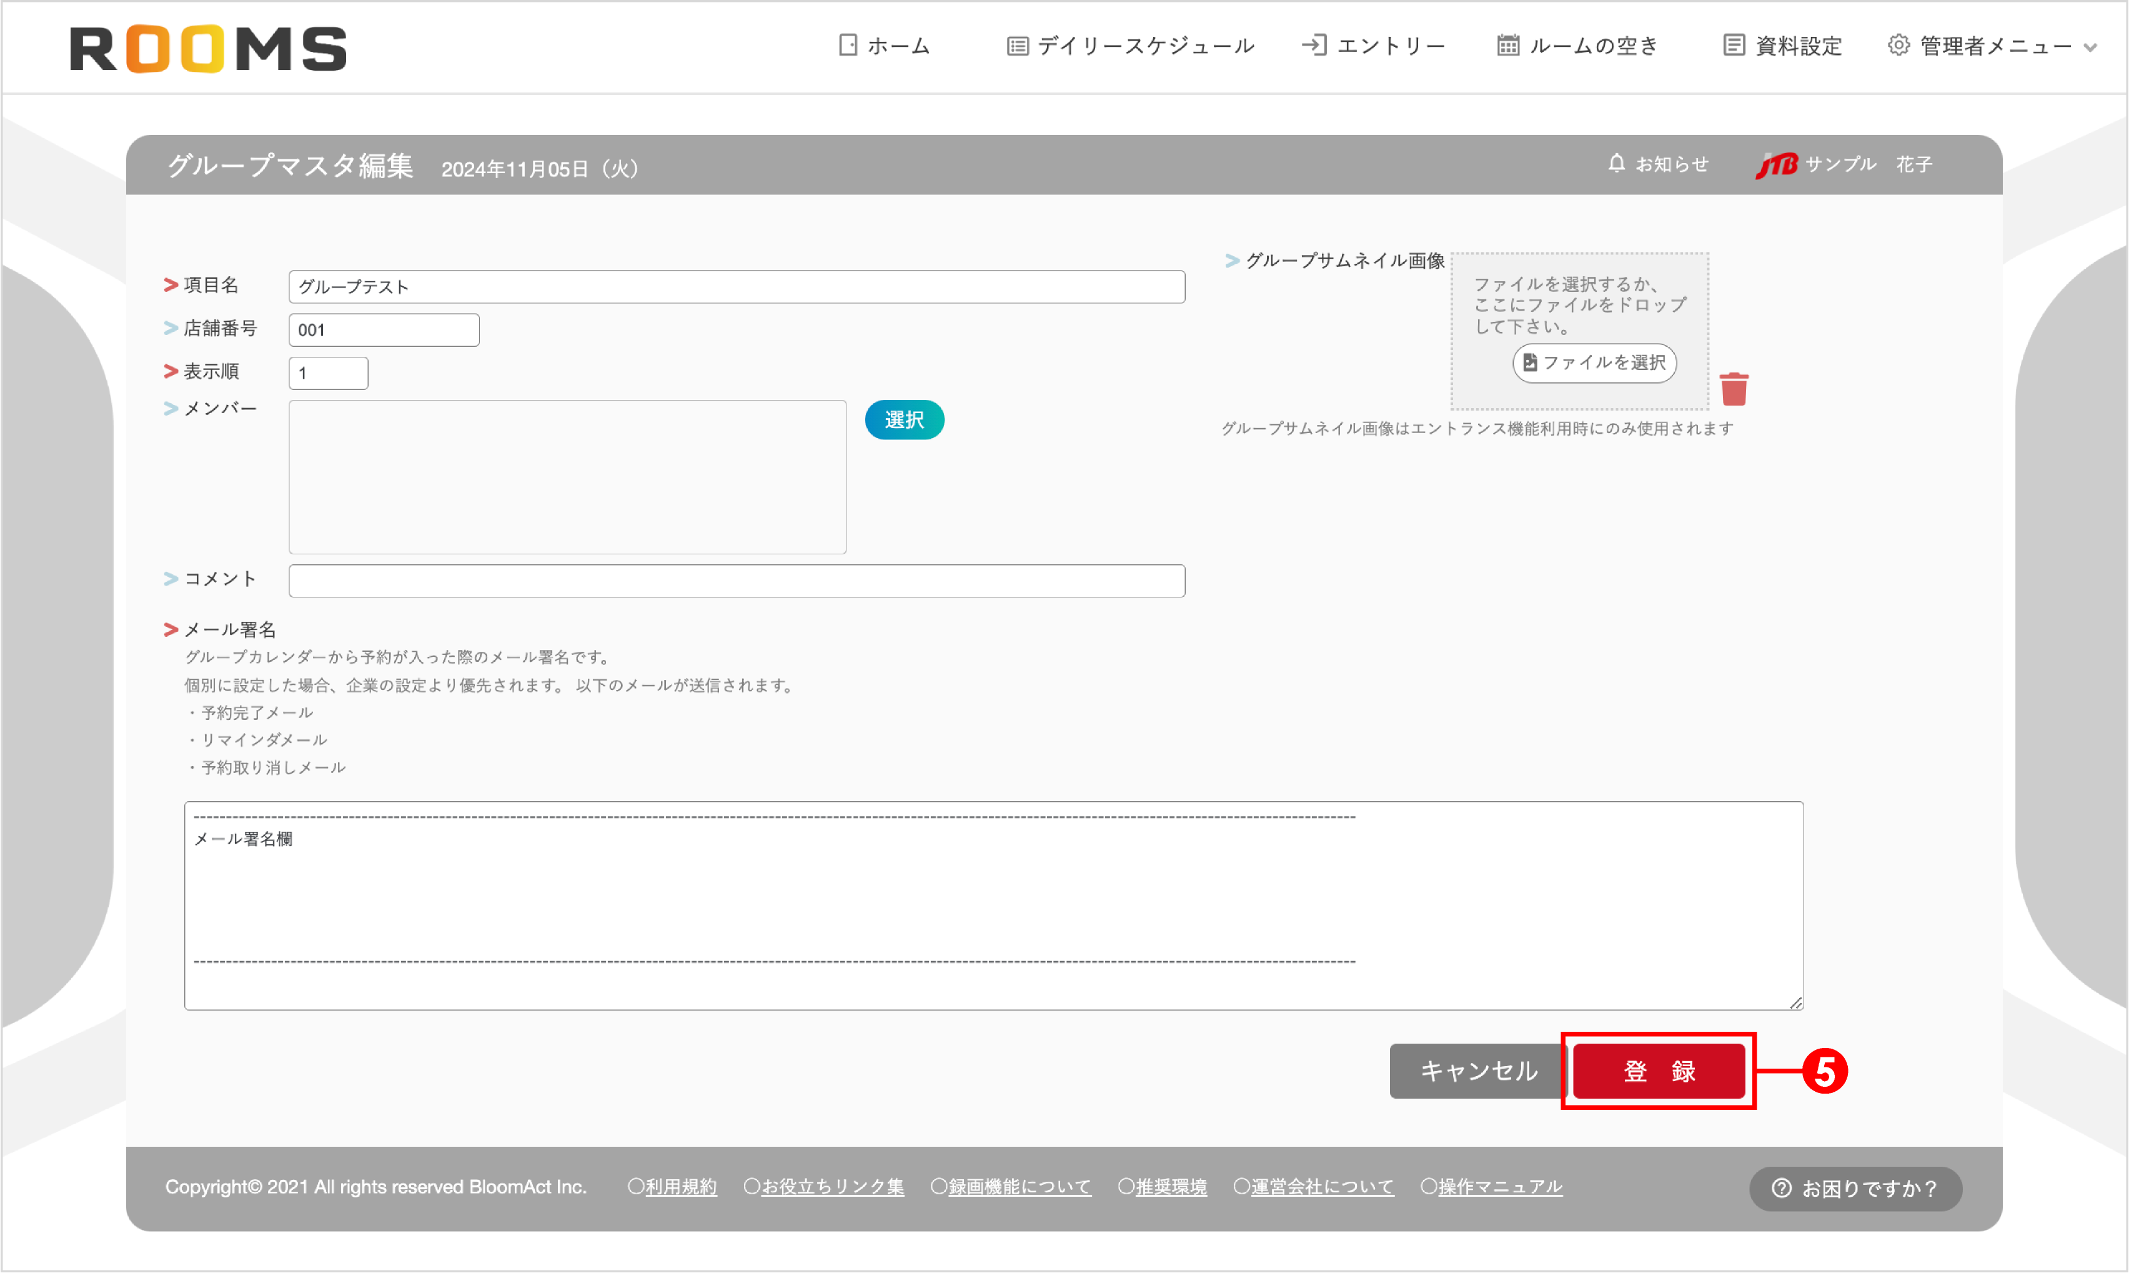Click the arrow icon next to エントリー

point(1314,44)
